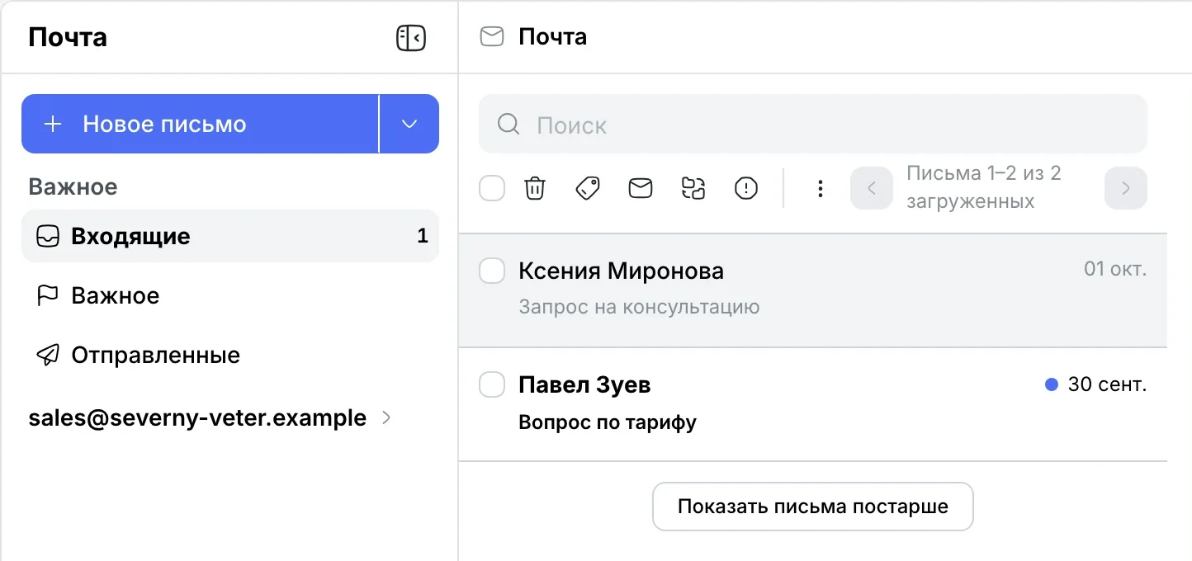1192x561 pixels.
Task: Collapse the sidebar panel icon
Action: pyautogui.click(x=411, y=37)
